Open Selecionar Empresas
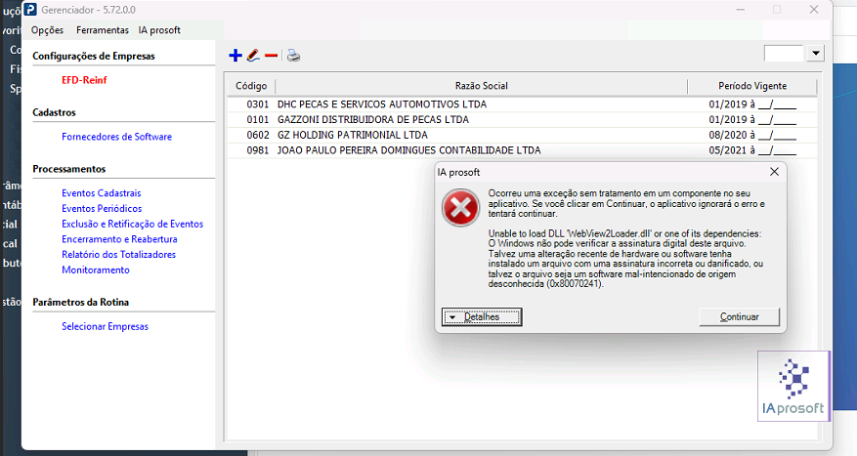Image resolution: width=857 pixels, height=456 pixels. pyautogui.click(x=105, y=326)
